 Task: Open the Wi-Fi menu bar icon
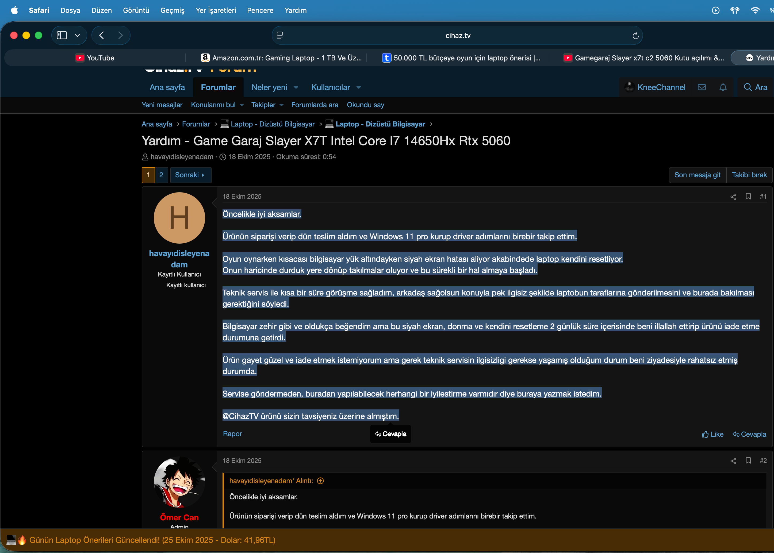(755, 10)
